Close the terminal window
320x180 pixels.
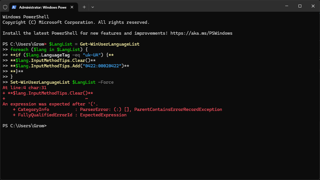pos(313,6)
